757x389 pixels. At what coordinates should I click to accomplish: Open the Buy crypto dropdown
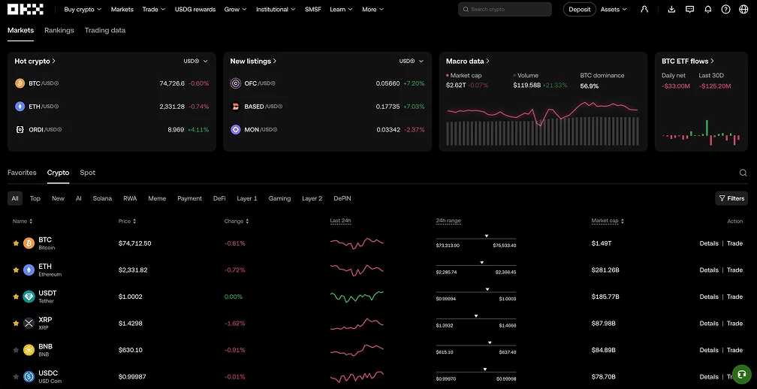tap(83, 9)
